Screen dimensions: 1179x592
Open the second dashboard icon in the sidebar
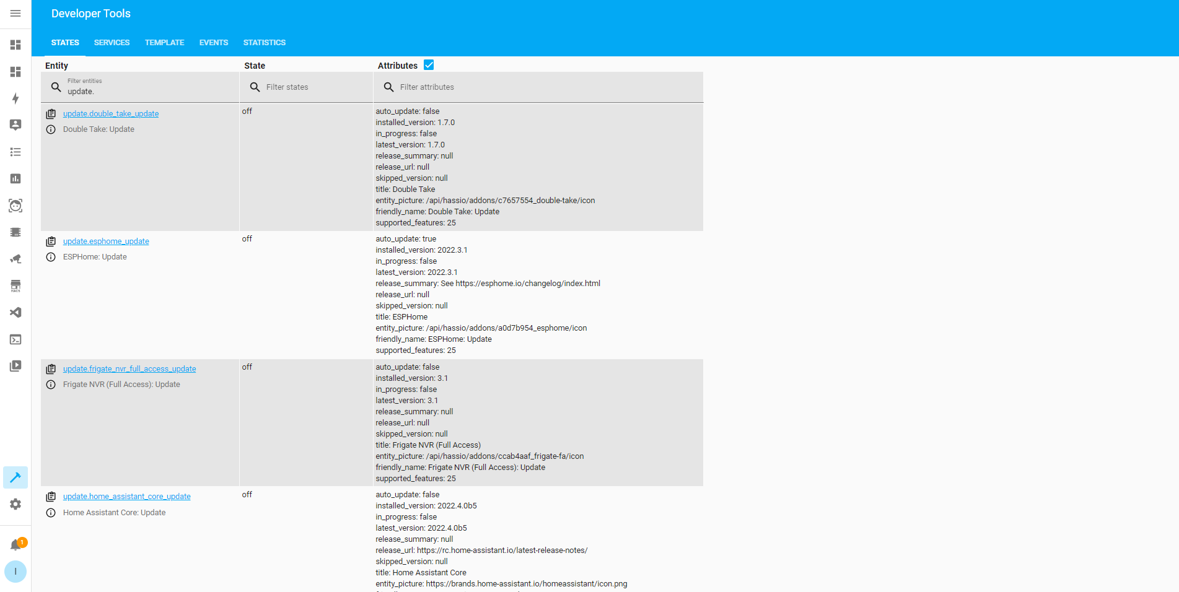(15, 72)
